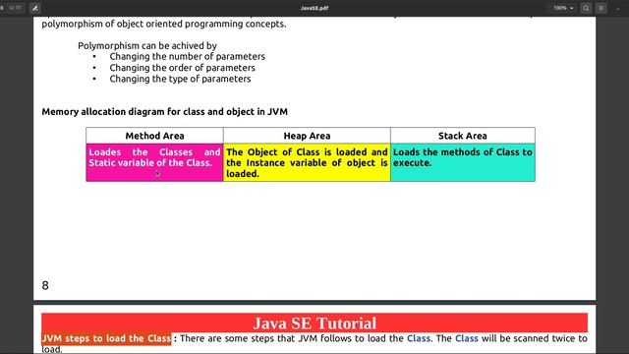This screenshot has width=629, height=354.
Task: Click the first blue 'Class' word
Action: pyautogui.click(x=419, y=338)
